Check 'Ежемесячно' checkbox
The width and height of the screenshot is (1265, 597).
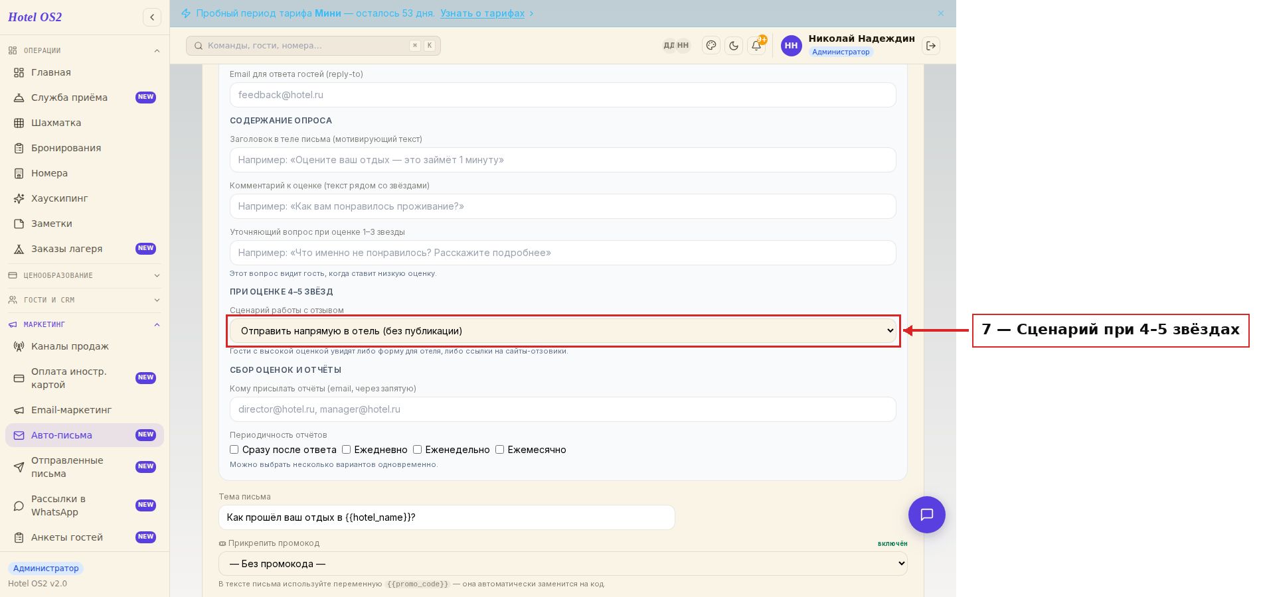(499, 450)
